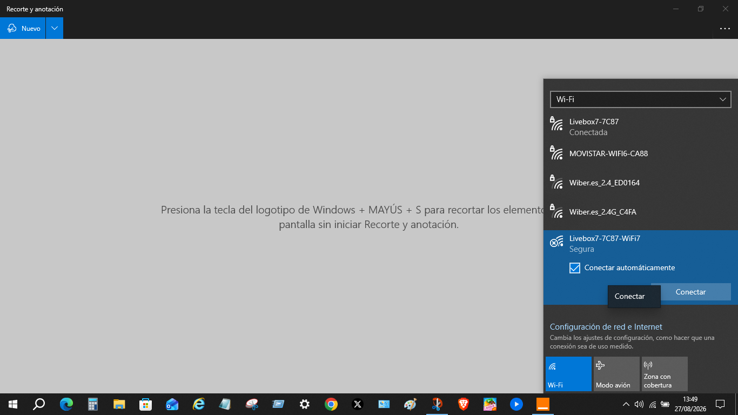Open the orange square app on taskbar
The height and width of the screenshot is (415, 738).
tap(543, 404)
